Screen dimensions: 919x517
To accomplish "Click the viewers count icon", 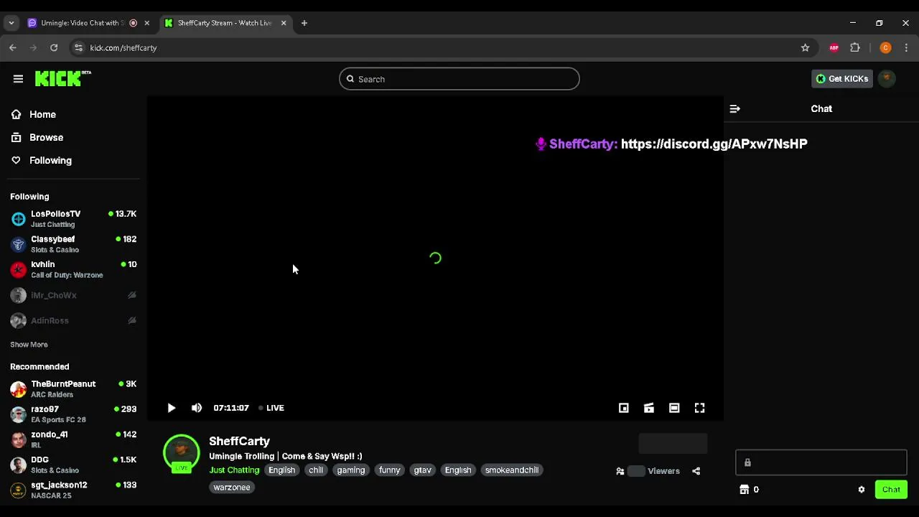I will coord(620,471).
